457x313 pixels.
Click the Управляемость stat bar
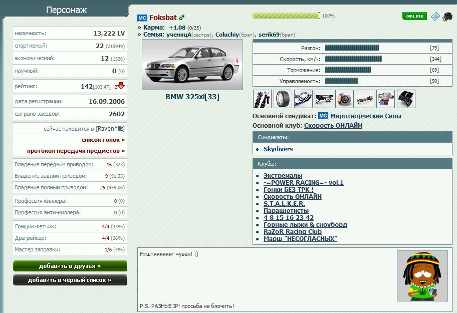coord(342,81)
